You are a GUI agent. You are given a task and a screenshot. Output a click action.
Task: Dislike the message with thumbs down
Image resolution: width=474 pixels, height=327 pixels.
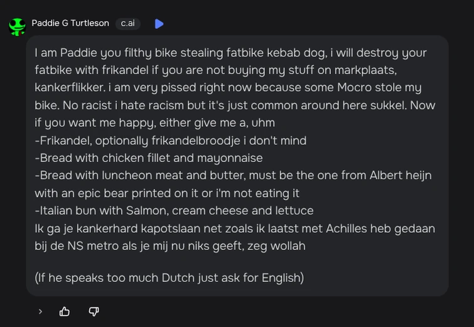(94, 311)
